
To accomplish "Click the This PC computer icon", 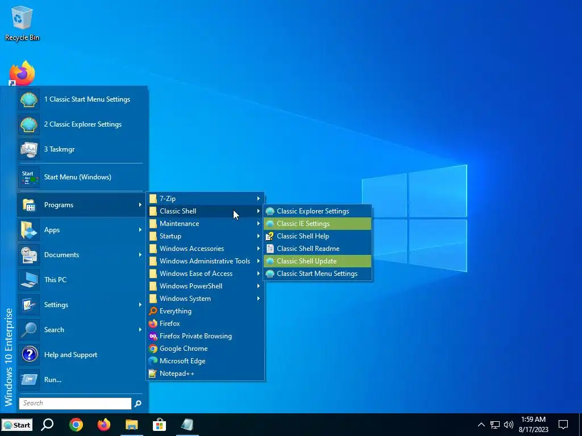I will coord(29,279).
